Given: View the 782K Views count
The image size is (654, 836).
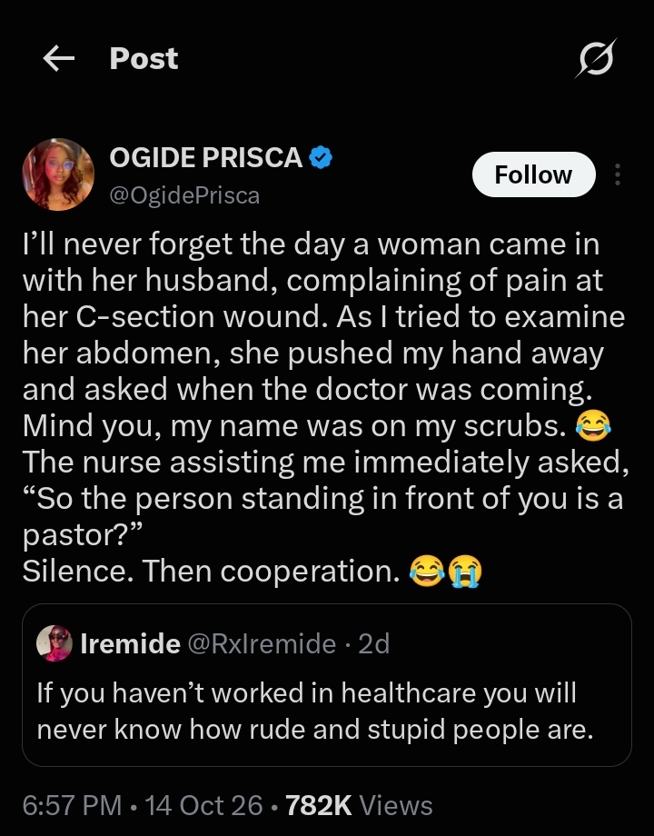Looking at the screenshot, I should tap(359, 805).
